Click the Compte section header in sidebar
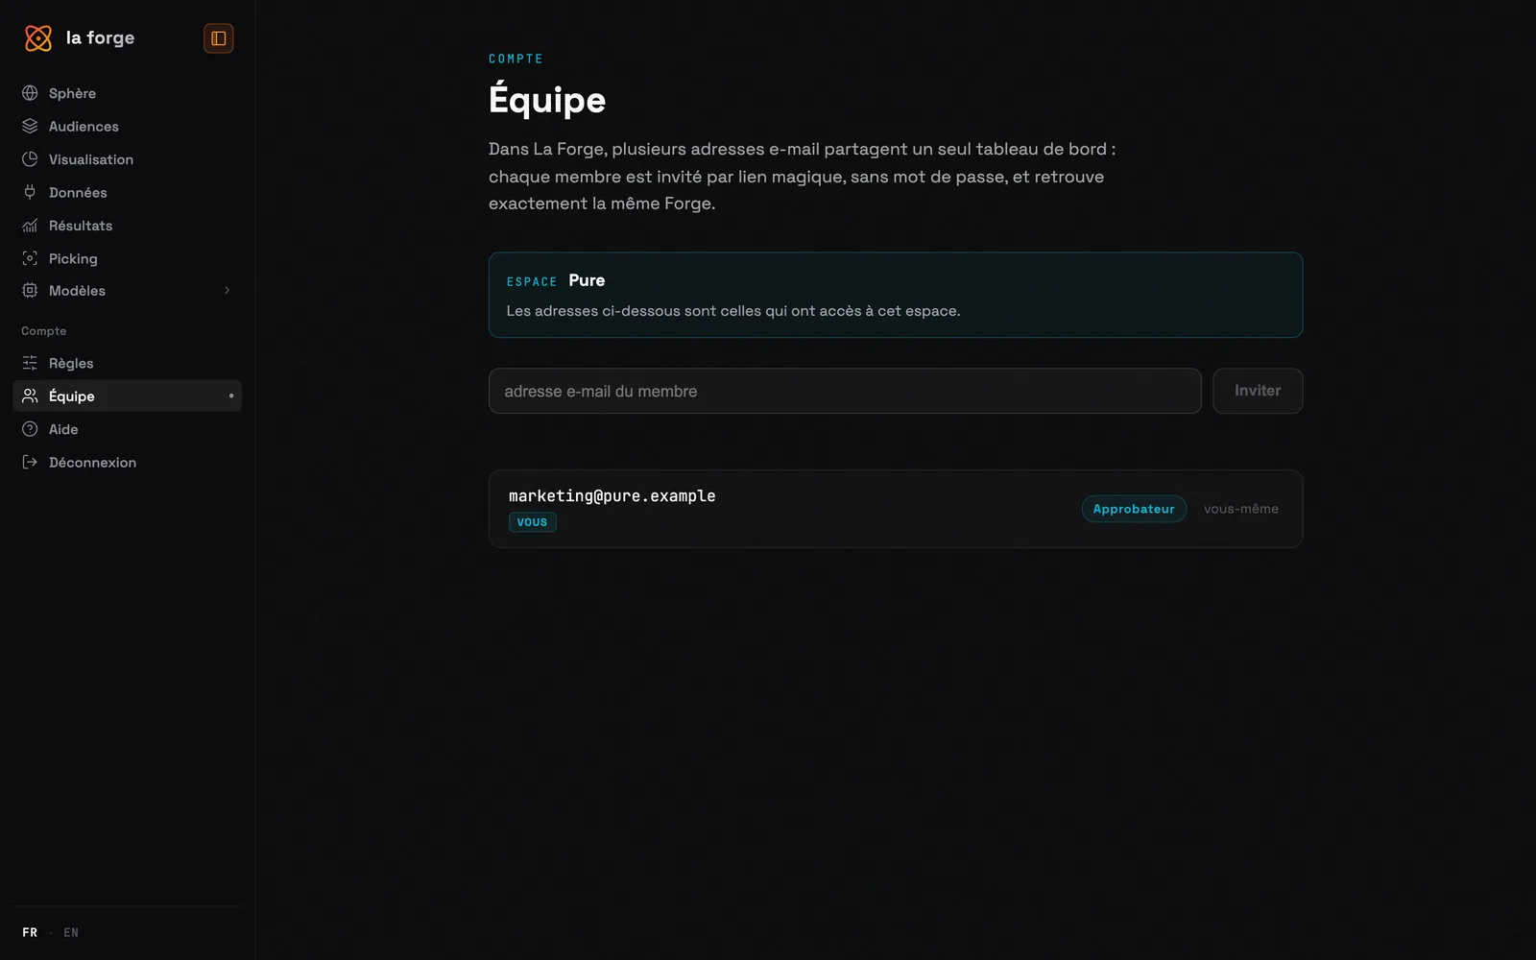1536x960 pixels. click(44, 331)
